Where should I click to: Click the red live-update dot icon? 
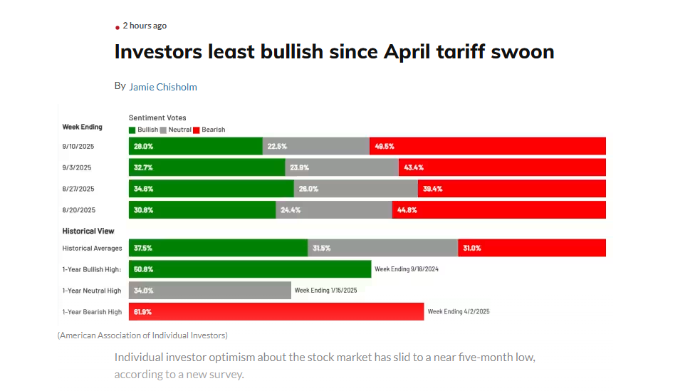point(117,27)
